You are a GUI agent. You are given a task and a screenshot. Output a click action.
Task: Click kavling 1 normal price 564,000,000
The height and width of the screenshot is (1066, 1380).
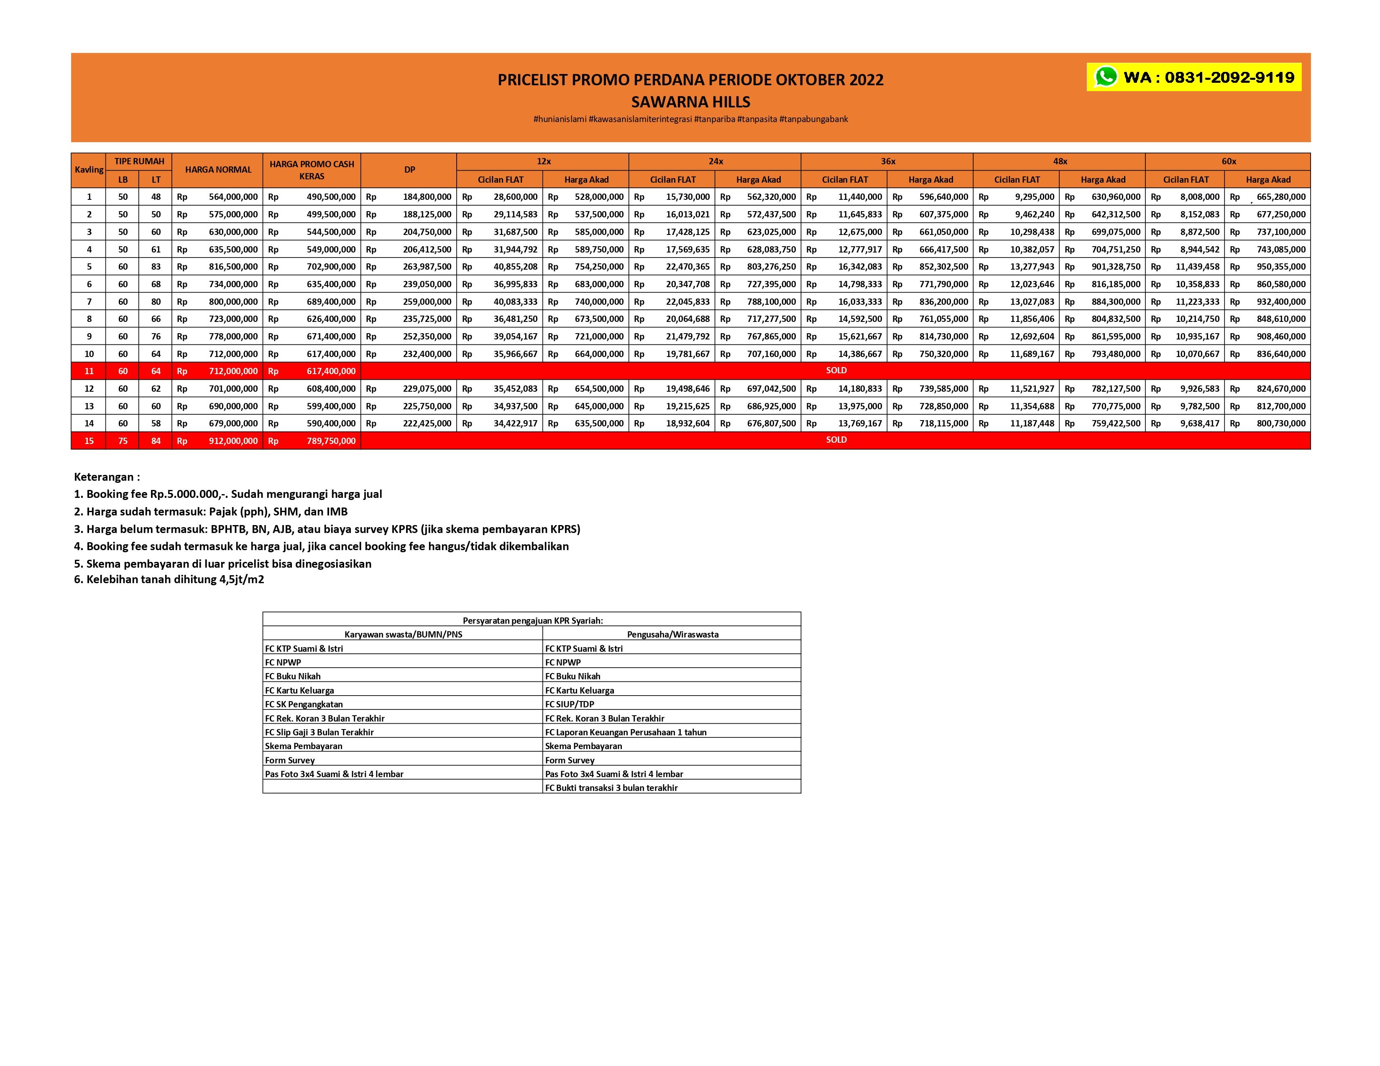point(233,197)
